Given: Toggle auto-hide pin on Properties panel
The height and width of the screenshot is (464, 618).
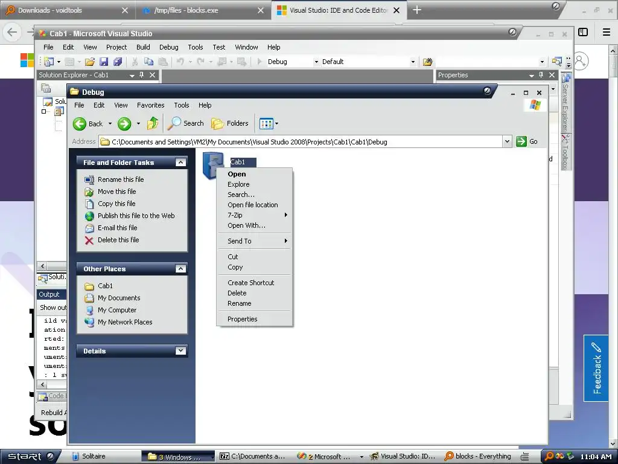Looking at the screenshot, I should [541, 75].
